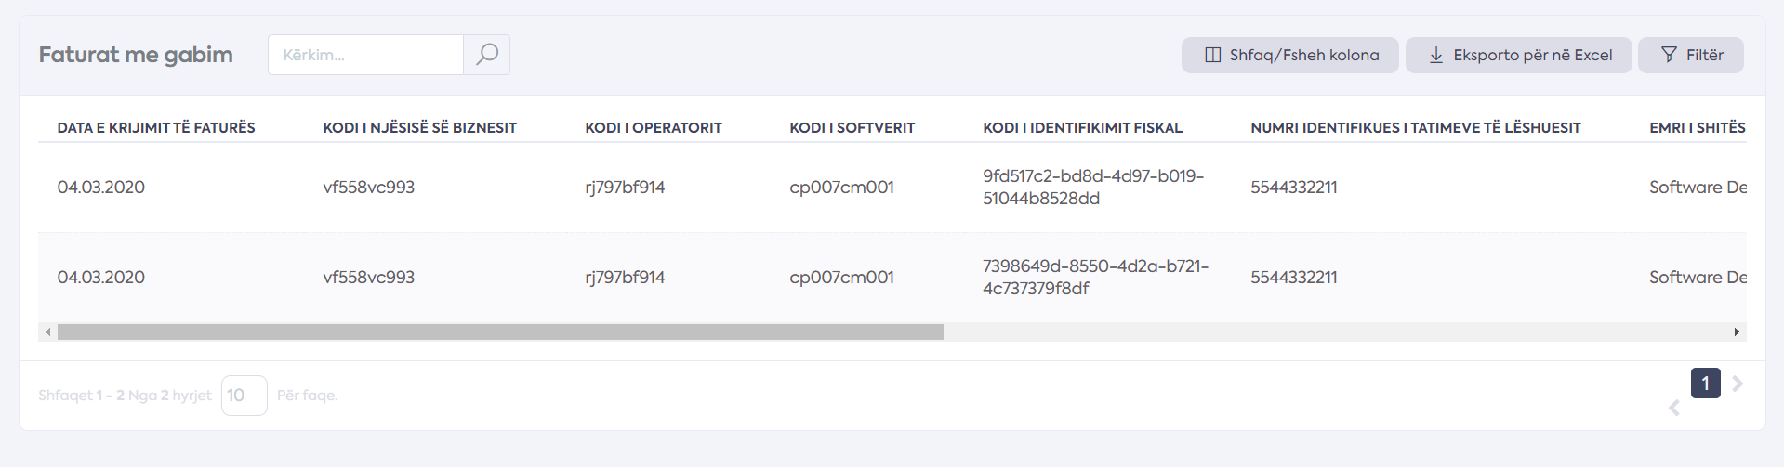Click the horizontal scrollbar thumb
Viewport: 1784px width, 467px height.
click(500, 331)
